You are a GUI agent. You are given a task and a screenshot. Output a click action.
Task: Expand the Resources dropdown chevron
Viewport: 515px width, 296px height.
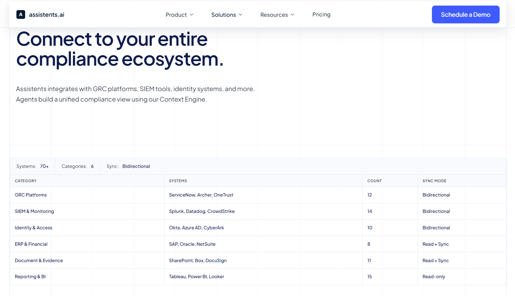coord(292,15)
